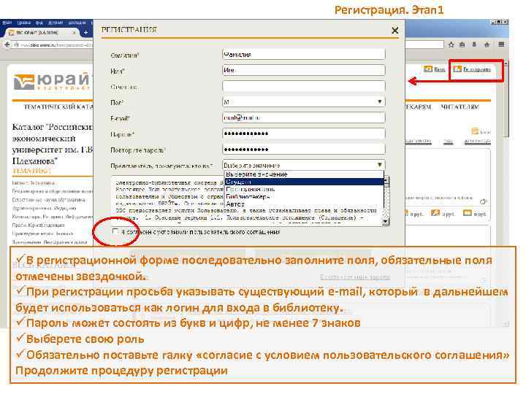
Task: Open Языкознание. Иностранные языки topic
Action: point(50,242)
